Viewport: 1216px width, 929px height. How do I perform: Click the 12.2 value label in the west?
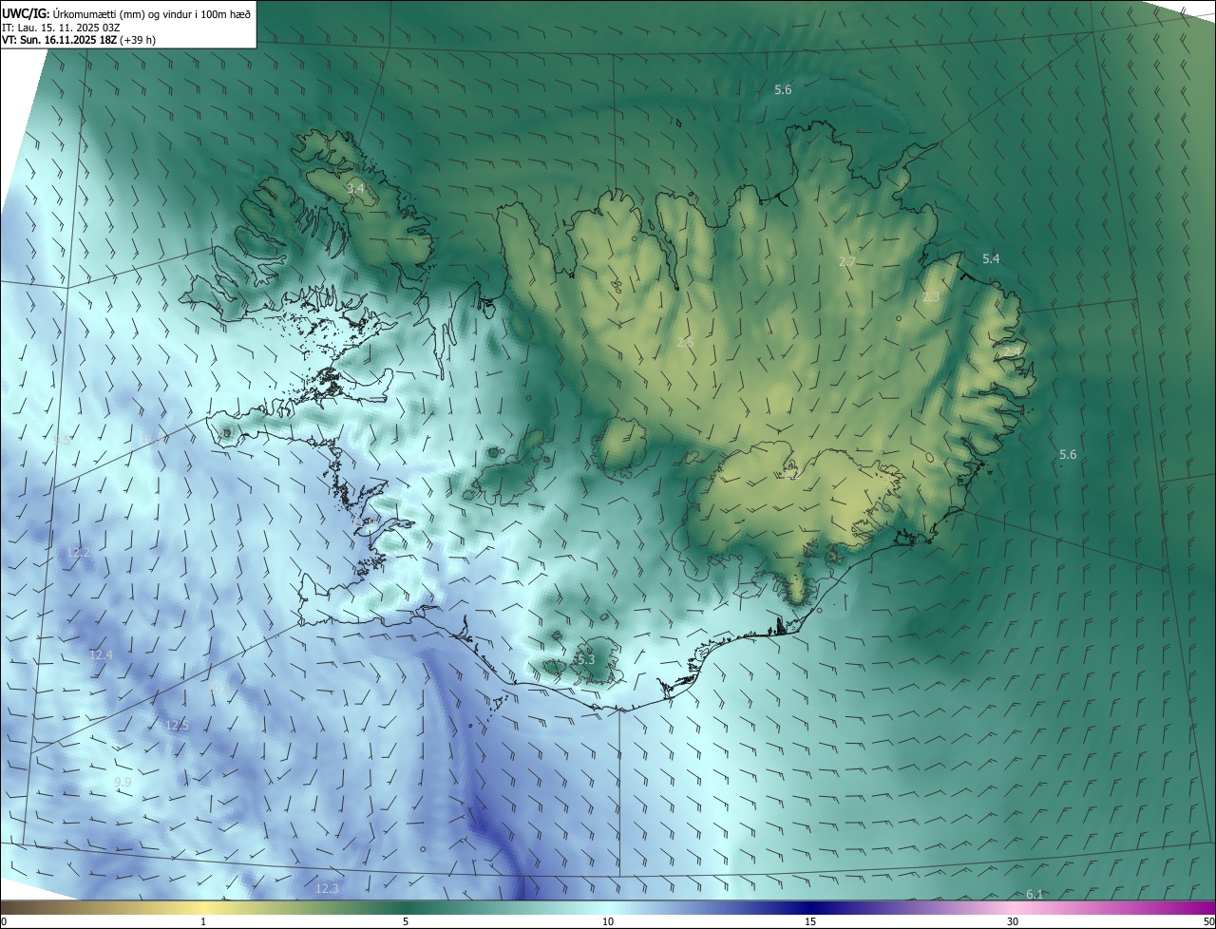tap(79, 552)
